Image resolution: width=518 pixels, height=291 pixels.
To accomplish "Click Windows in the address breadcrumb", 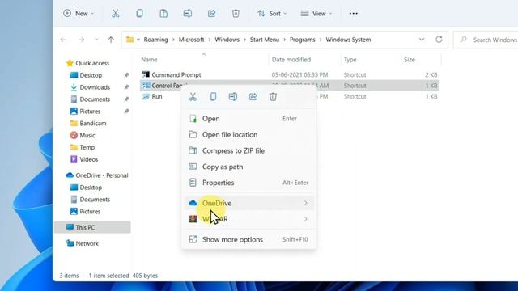I will pos(227,40).
